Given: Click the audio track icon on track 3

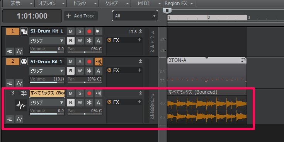Looking at the screenshot, I should (x=24, y=93).
